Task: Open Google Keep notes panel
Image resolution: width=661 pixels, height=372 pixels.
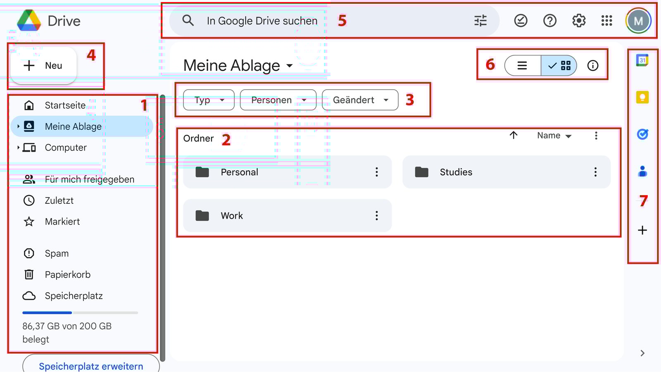Action: [x=642, y=98]
